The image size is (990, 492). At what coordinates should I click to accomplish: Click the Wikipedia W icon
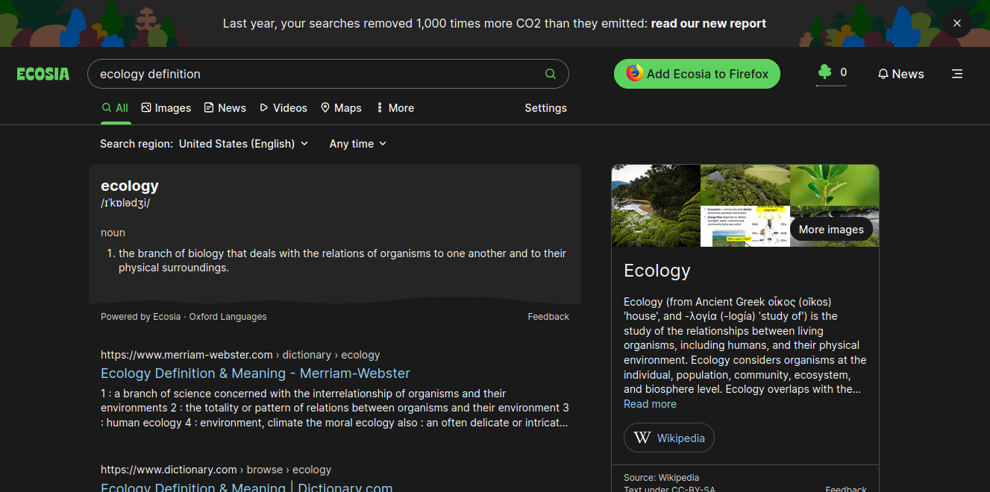point(642,438)
